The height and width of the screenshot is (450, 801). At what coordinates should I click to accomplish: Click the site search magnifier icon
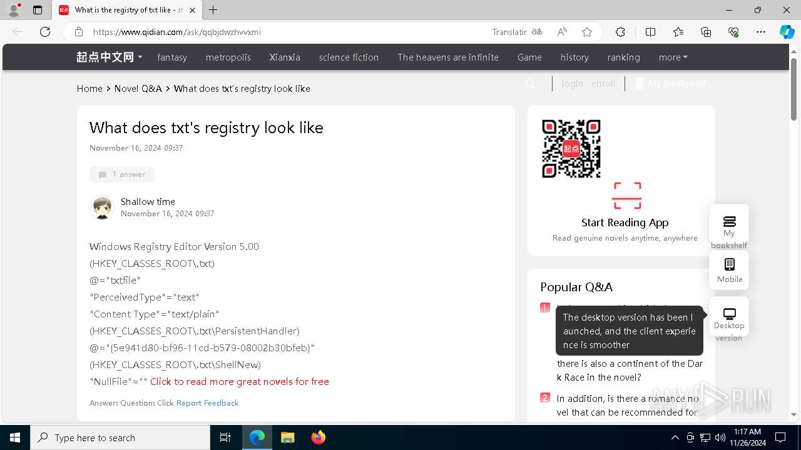pos(531,84)
